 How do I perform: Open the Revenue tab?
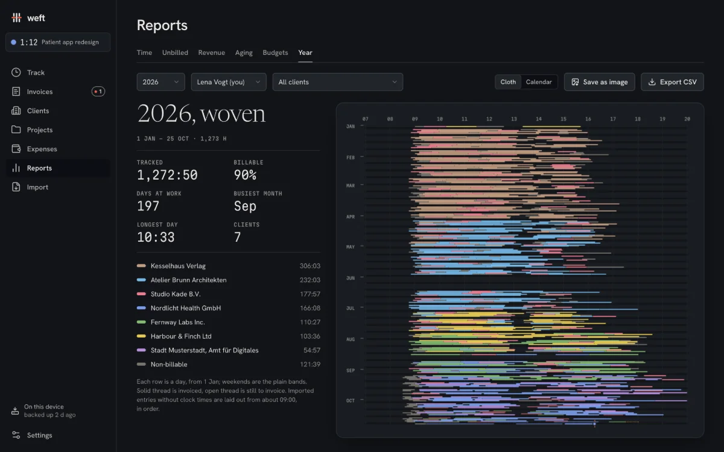212,52
